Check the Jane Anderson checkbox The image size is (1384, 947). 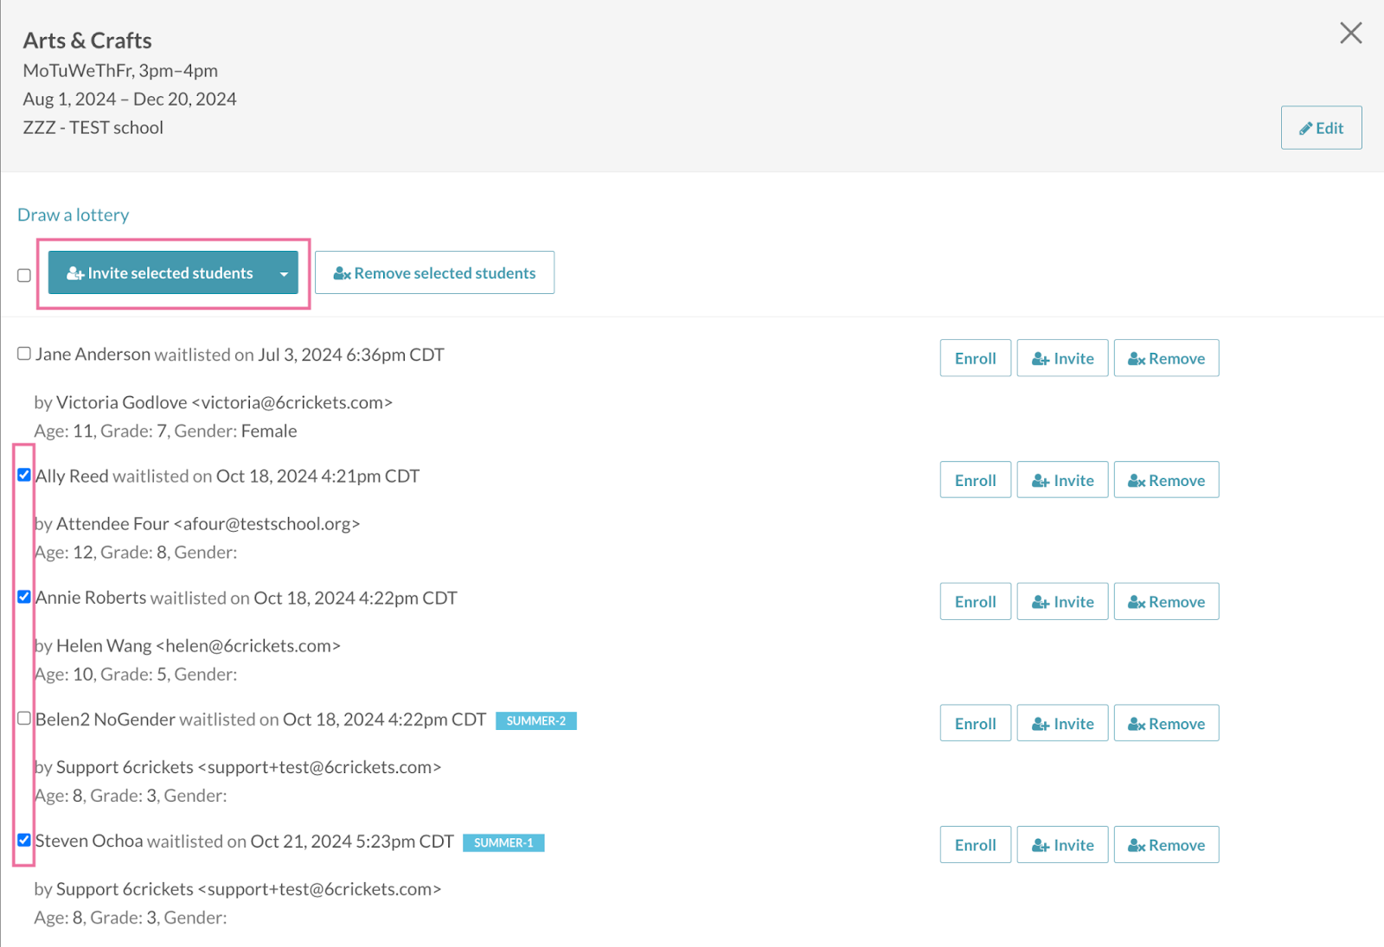(x=24, y=353)
